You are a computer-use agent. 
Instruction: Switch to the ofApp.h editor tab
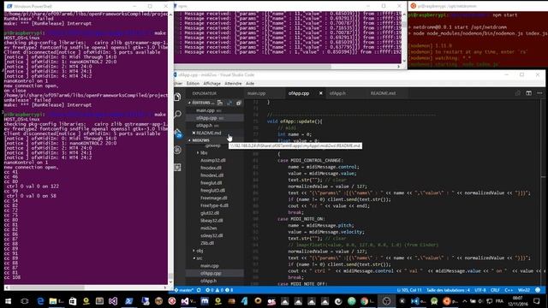(x=337, y=93)
